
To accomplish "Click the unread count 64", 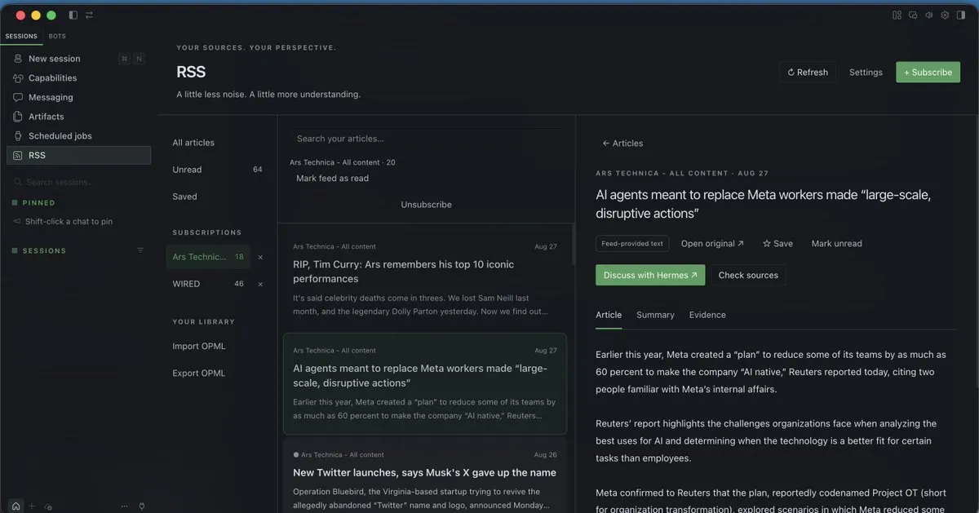I will tap(258, 170).
